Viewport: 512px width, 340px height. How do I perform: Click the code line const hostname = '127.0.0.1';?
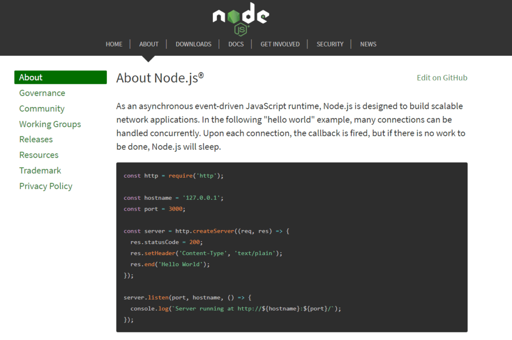click(x=173, y=198)
